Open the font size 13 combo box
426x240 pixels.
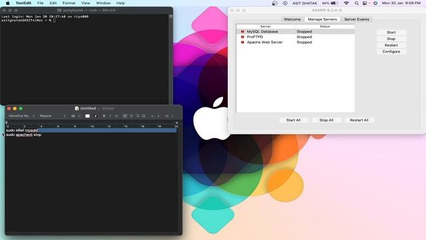click(75, 116)
